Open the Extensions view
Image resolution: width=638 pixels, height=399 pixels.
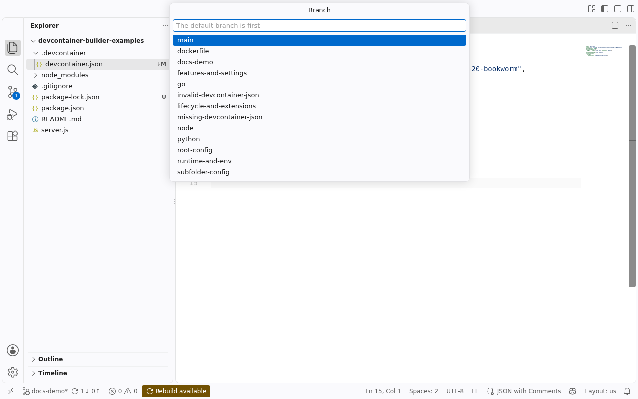click(13, 136)
